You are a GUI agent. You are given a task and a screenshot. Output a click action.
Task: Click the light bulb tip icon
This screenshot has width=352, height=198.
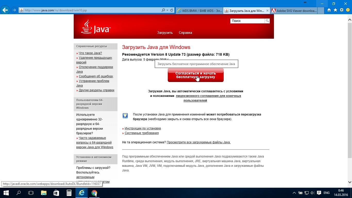125,116
